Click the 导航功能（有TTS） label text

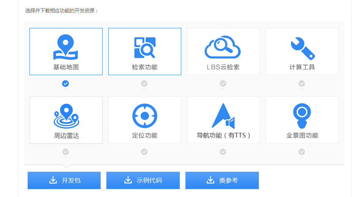point(224,135)
